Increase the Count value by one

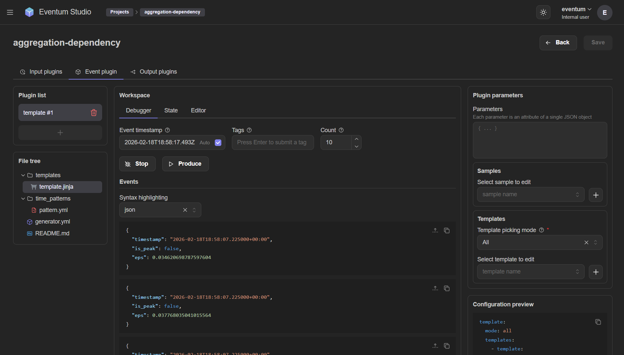[x=356, y=139]
